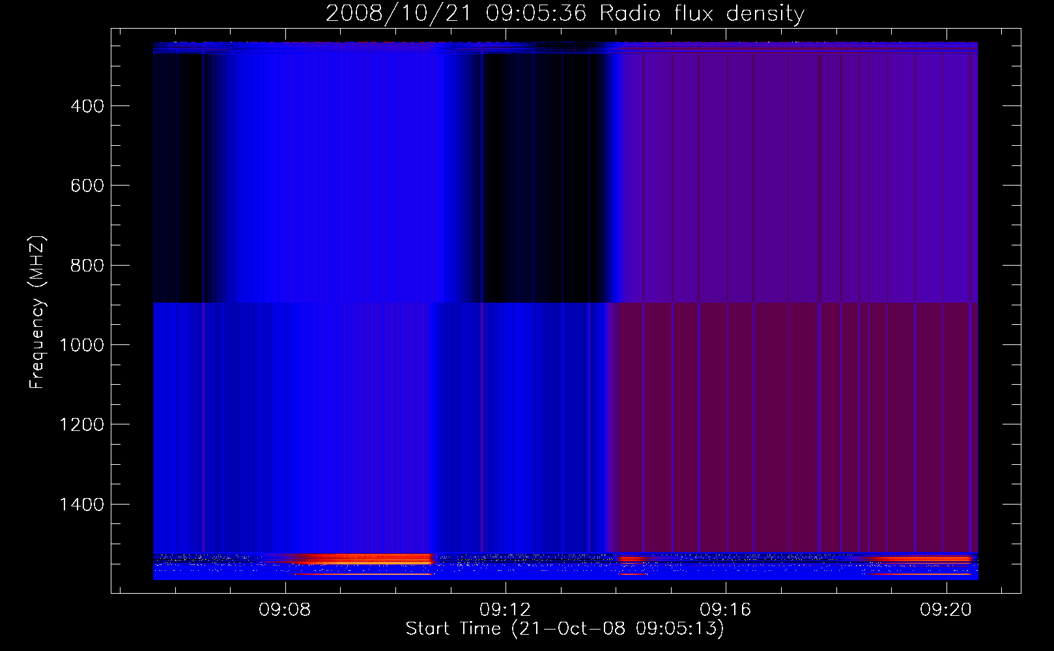Viewport: 1054px width, 651px height.
Task: Click the 800 frequency tick label
Action: click(x=87, y=266)
